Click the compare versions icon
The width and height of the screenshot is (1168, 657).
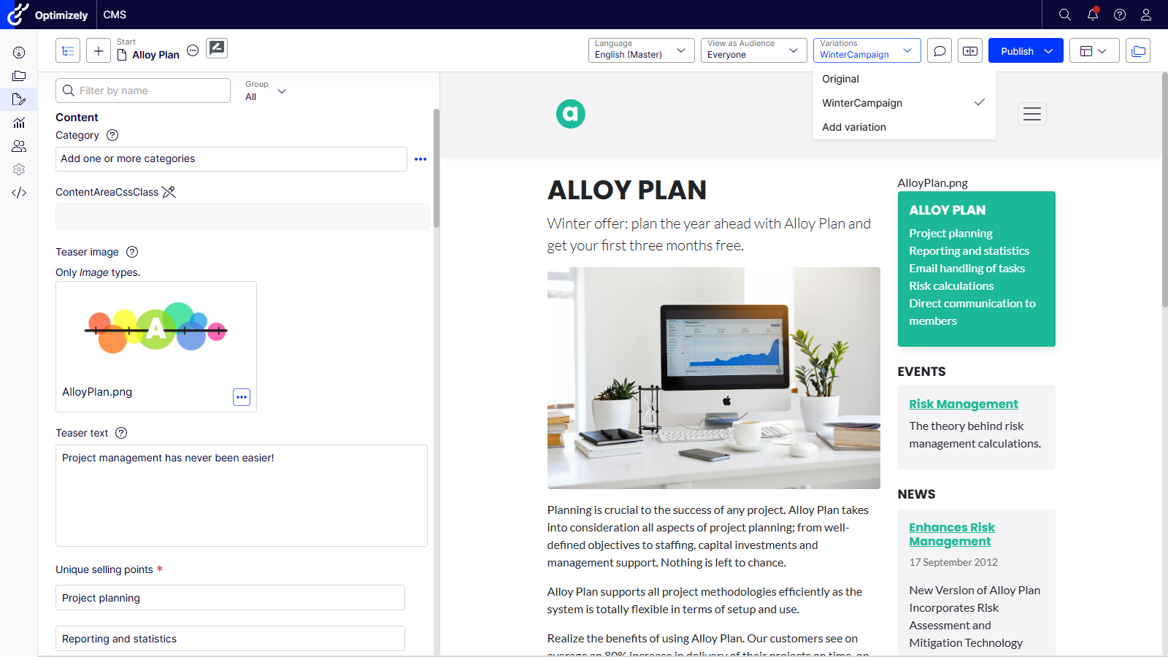point(970,51)
